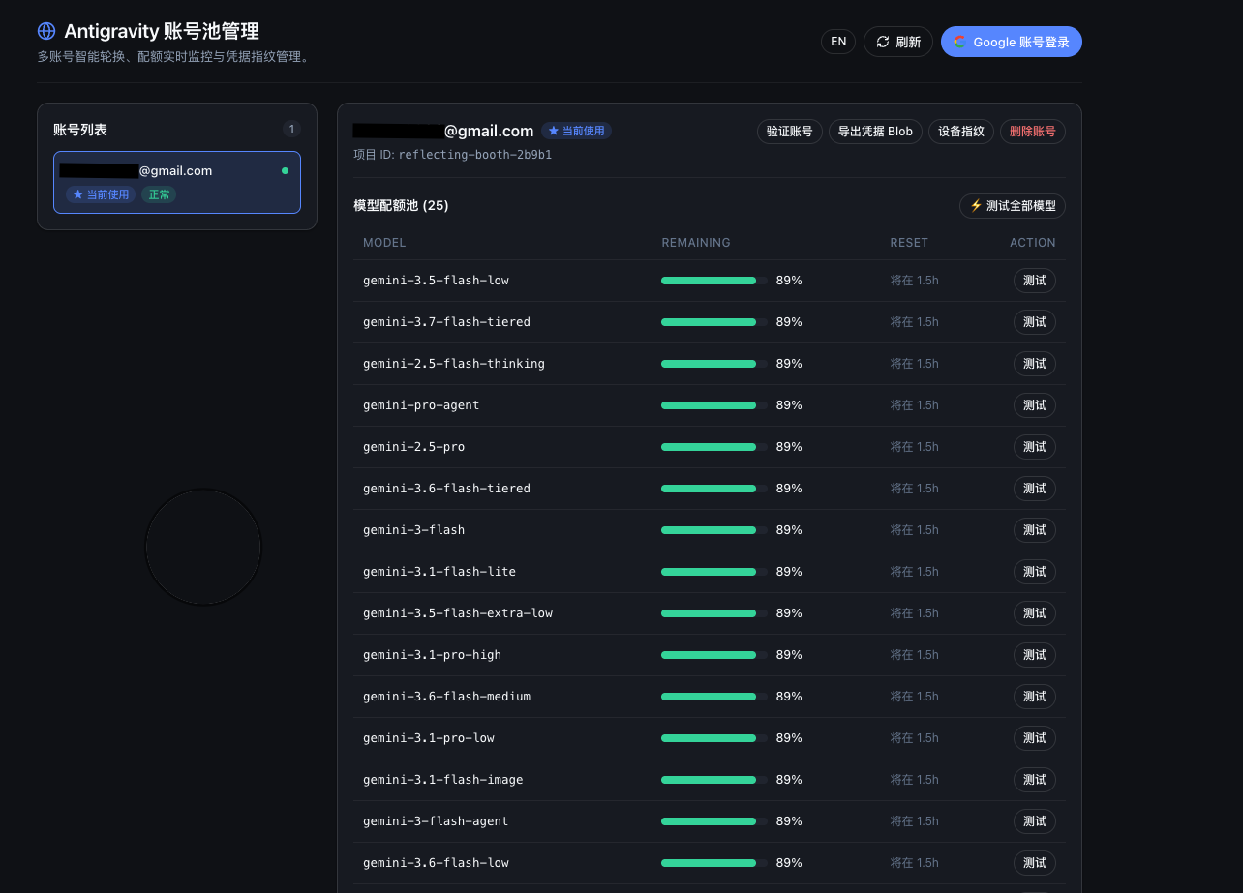1243x893 pixels.
Task: Click model name gemini-3.5-flash-low
Action: click(x=436, y=281)
